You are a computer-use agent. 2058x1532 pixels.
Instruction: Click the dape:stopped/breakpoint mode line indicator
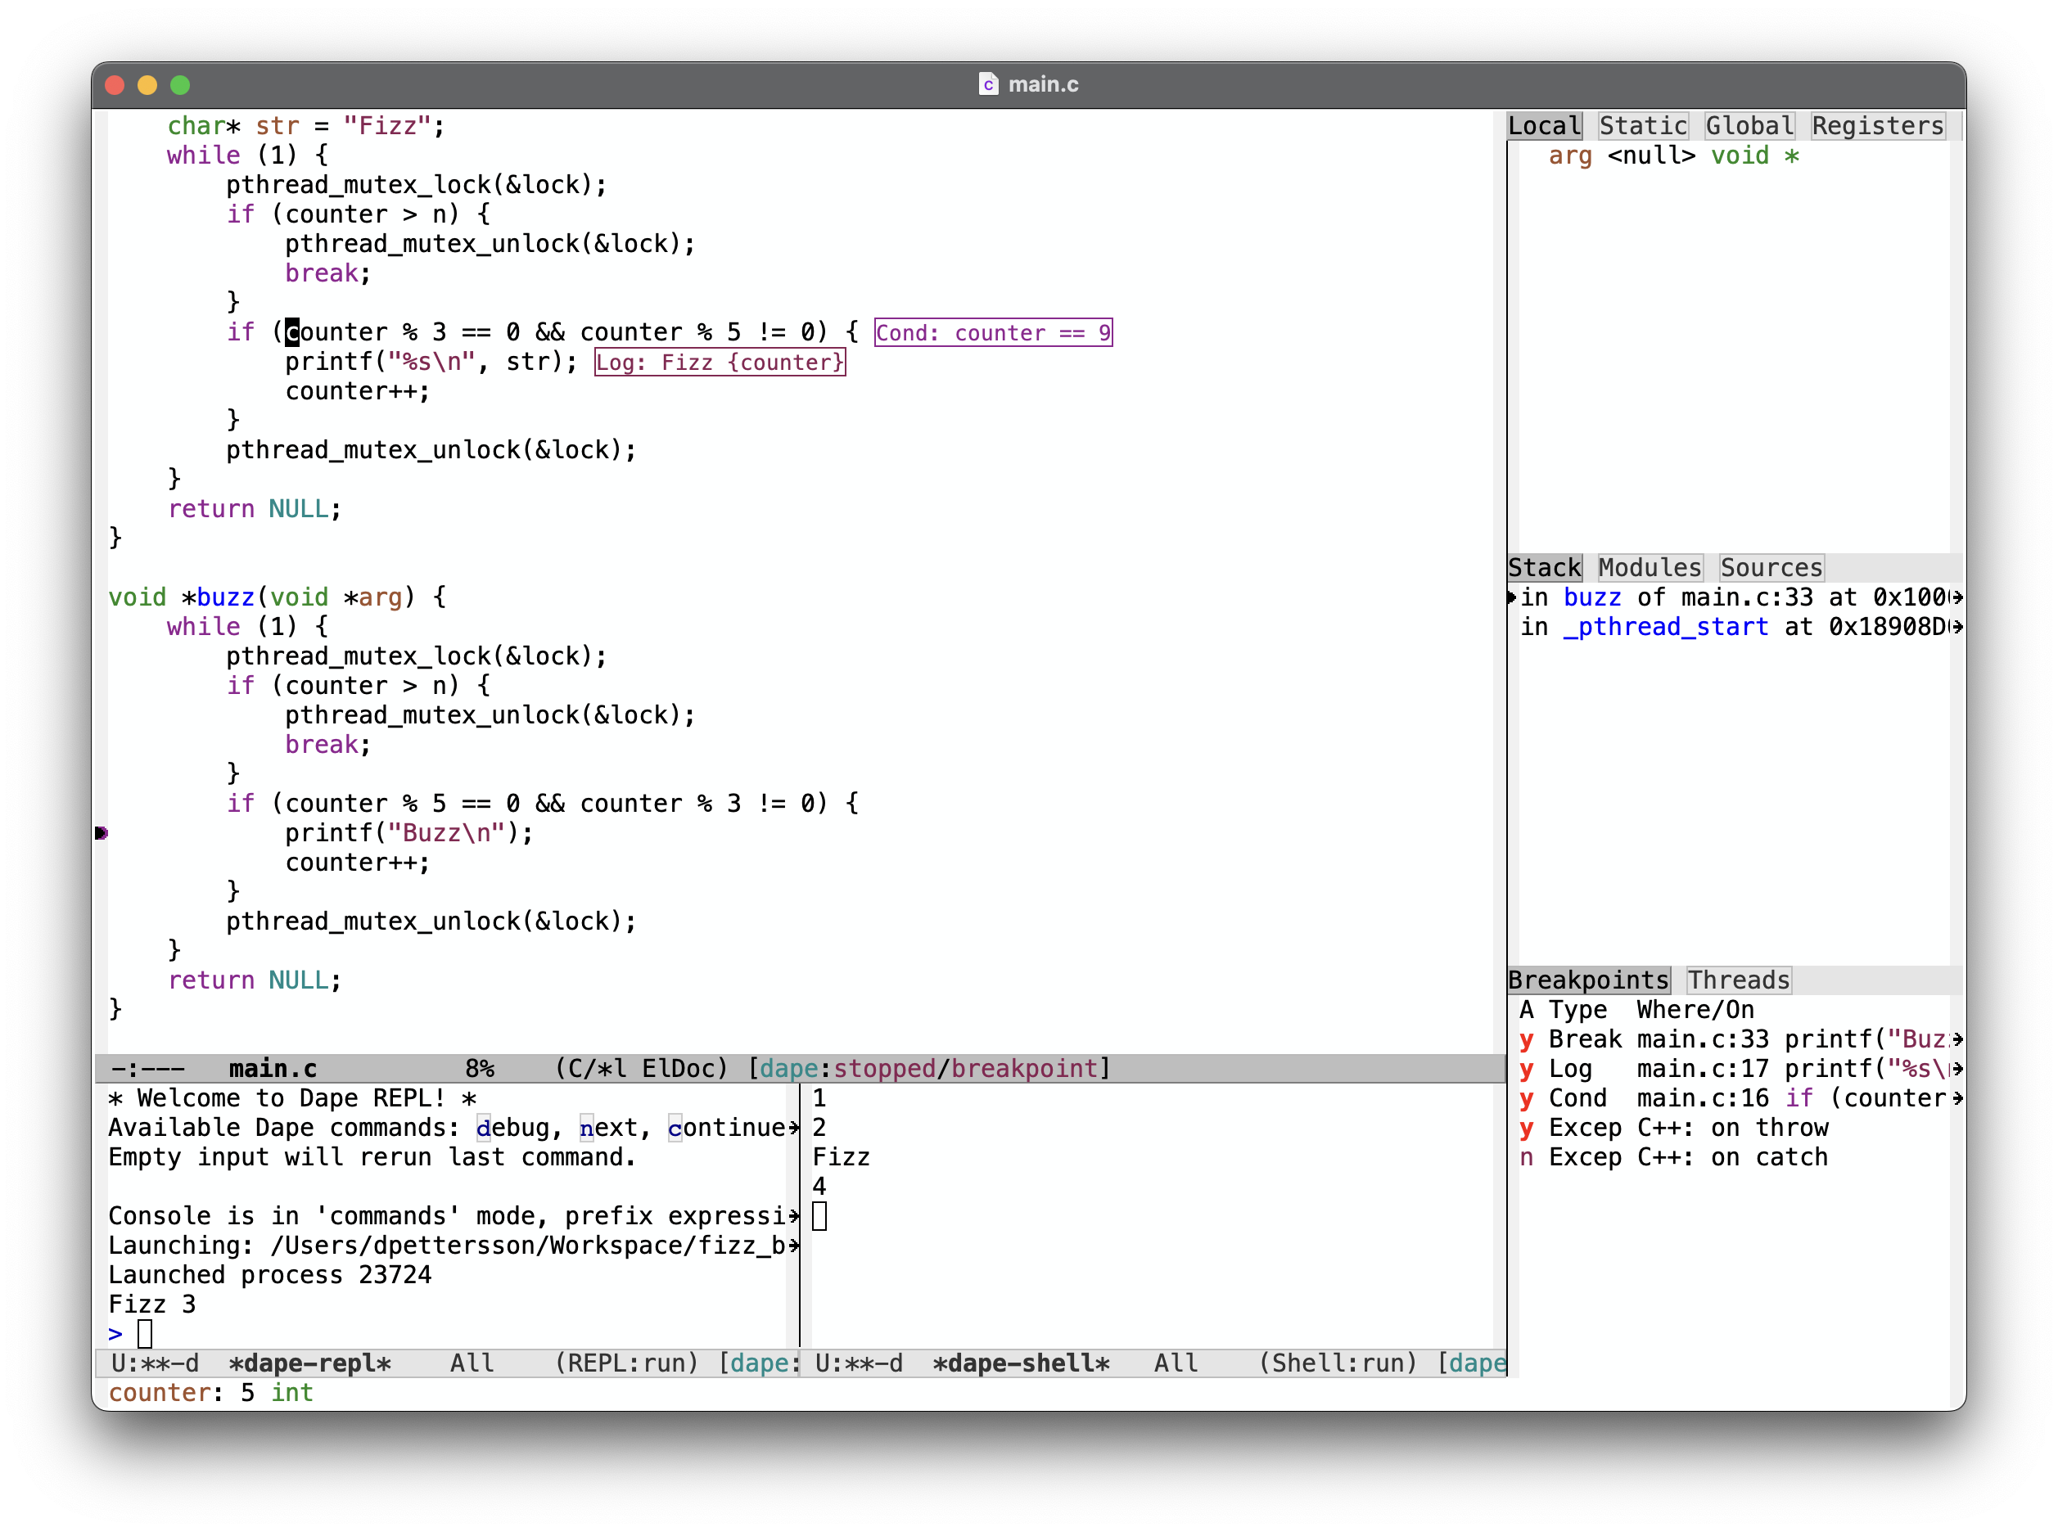coord(927,1068)
